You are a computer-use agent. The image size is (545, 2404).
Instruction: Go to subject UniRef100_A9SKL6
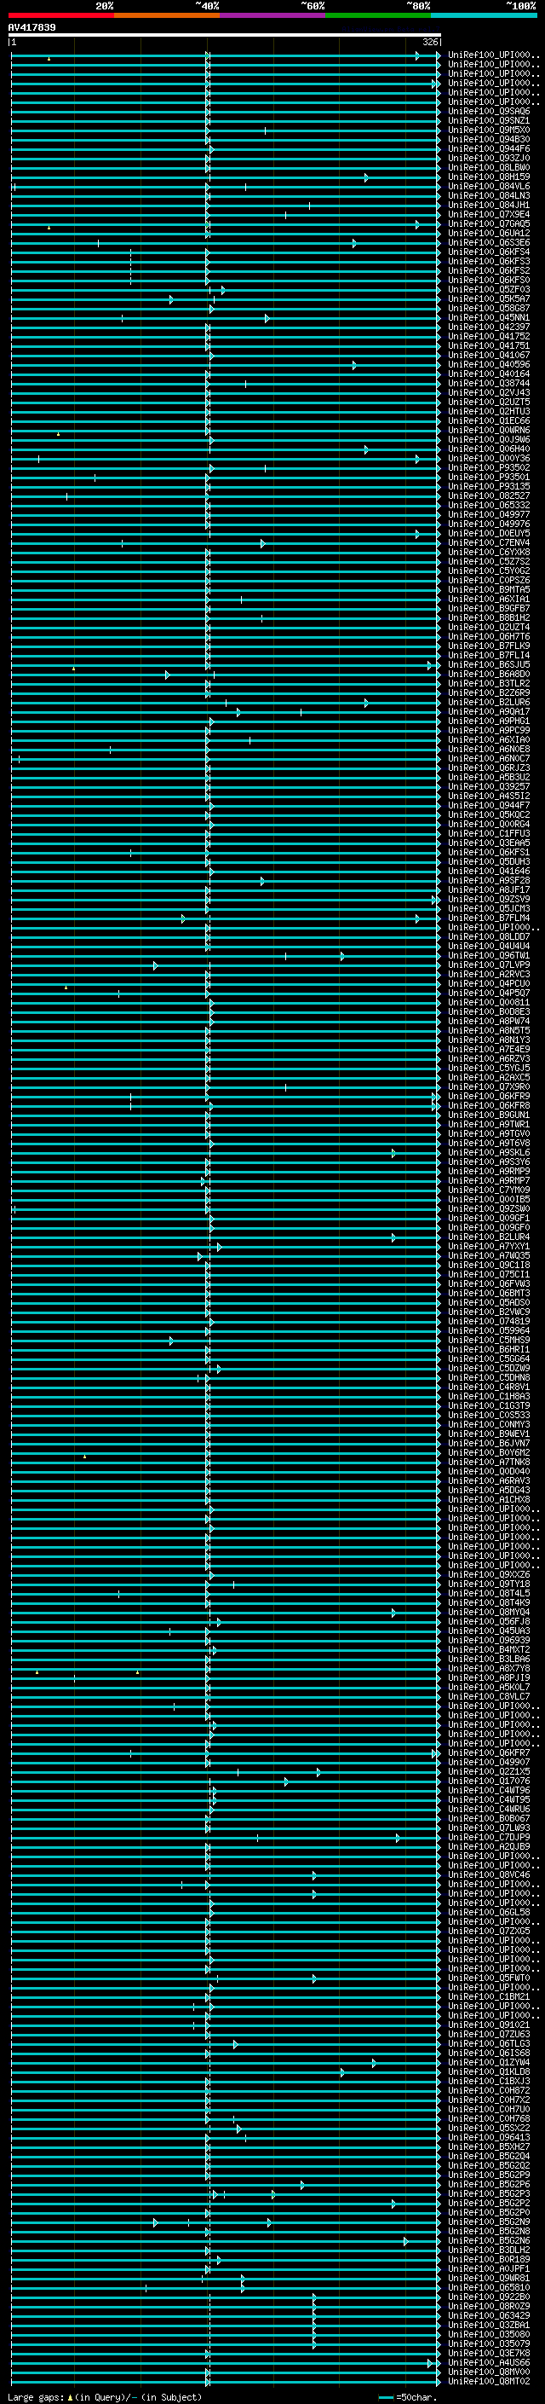[488, 1154]
